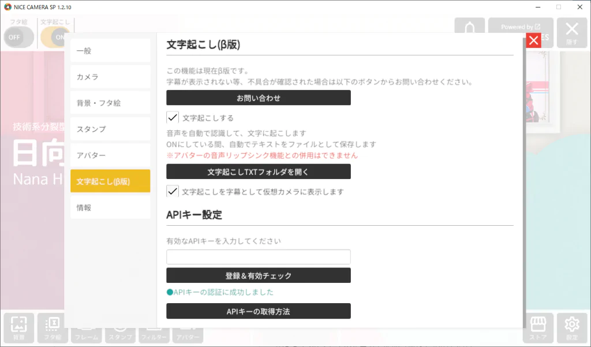Open the ストア store icon
The height and width of the screenshot is (347, 591).
pos(538,327)
